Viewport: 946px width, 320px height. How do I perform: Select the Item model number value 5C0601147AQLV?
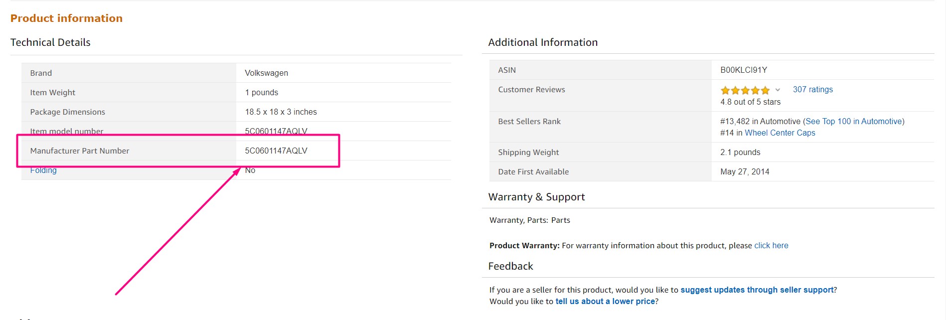tap(276, 131)
